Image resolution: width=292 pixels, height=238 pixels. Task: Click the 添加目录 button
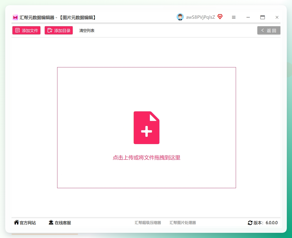59,30
